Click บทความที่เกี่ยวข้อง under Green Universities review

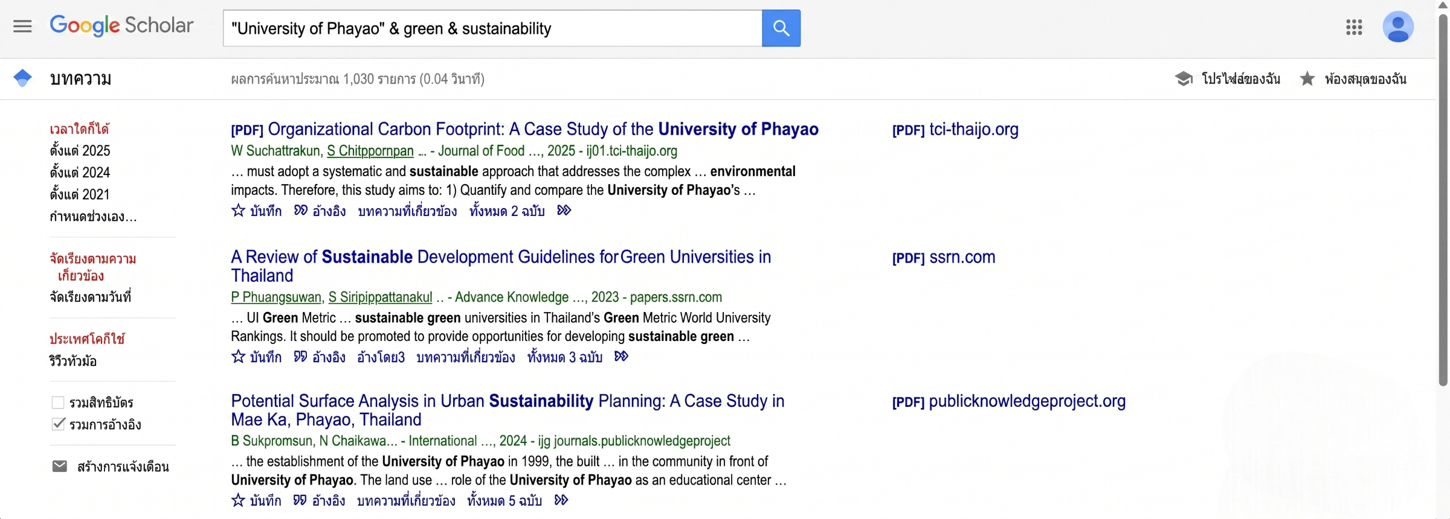466,357
